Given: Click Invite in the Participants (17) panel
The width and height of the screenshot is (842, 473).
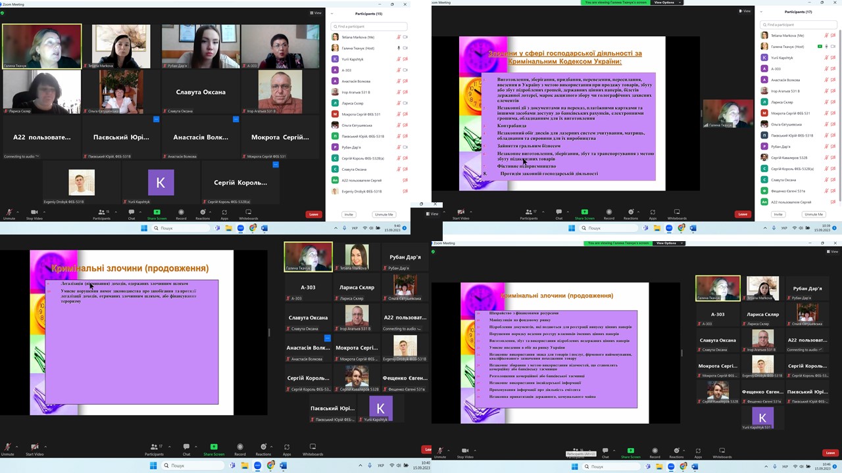Looking at the screenshot, I should [778, 214].
